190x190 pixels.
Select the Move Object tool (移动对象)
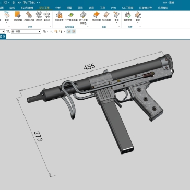point(18,17)
